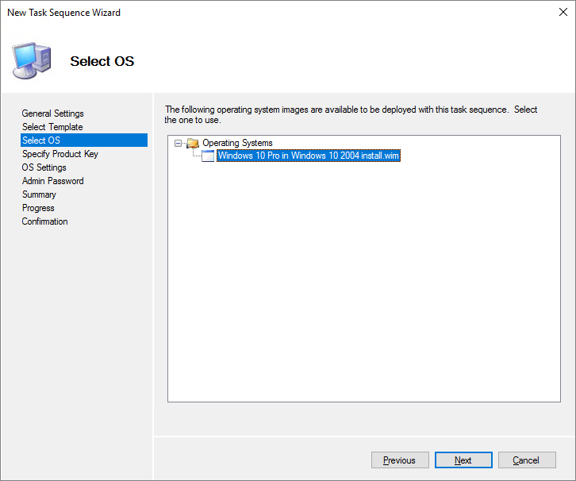
Task: Open the OS Settings step
Action: tap(44, 167)
